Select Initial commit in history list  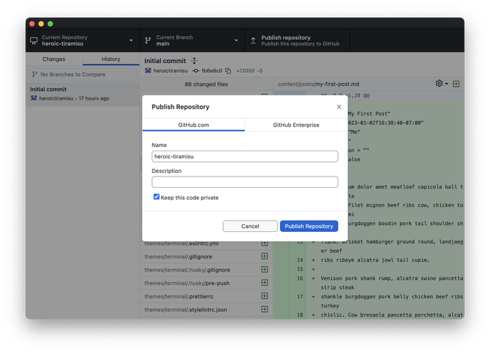(83, 94)
